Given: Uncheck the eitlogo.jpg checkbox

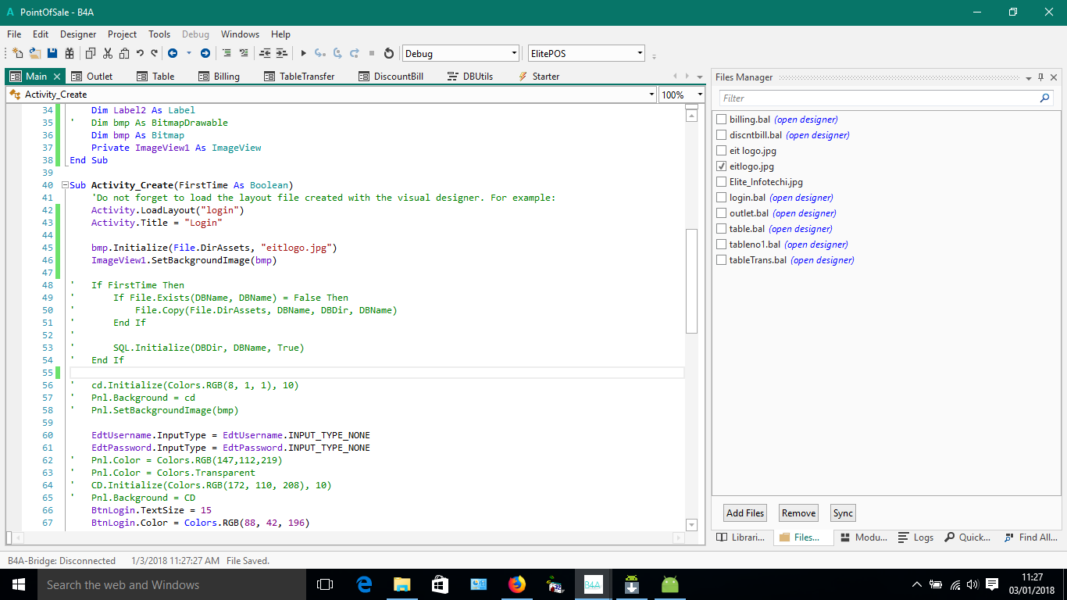Looking at the screenshot, I should pos(721,166).
